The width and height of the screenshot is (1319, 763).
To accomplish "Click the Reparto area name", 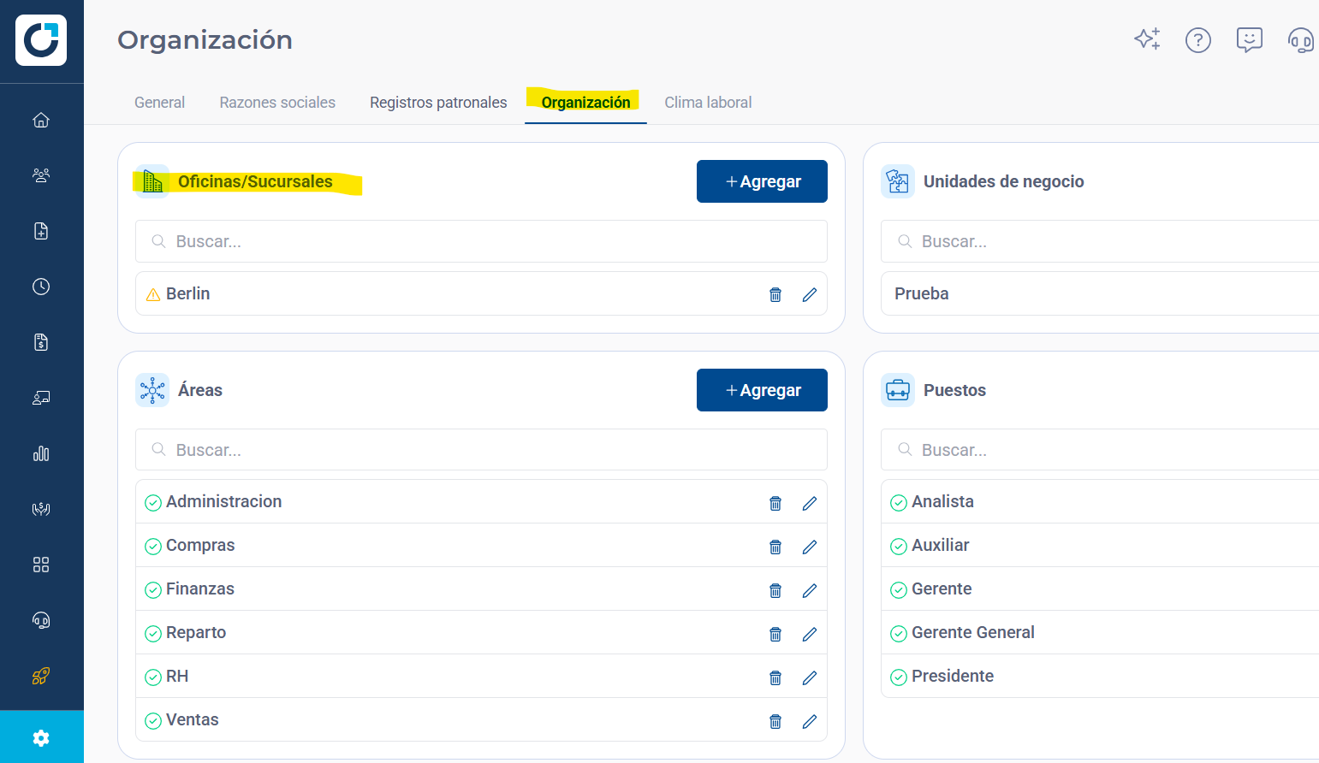I will point(196,632).
